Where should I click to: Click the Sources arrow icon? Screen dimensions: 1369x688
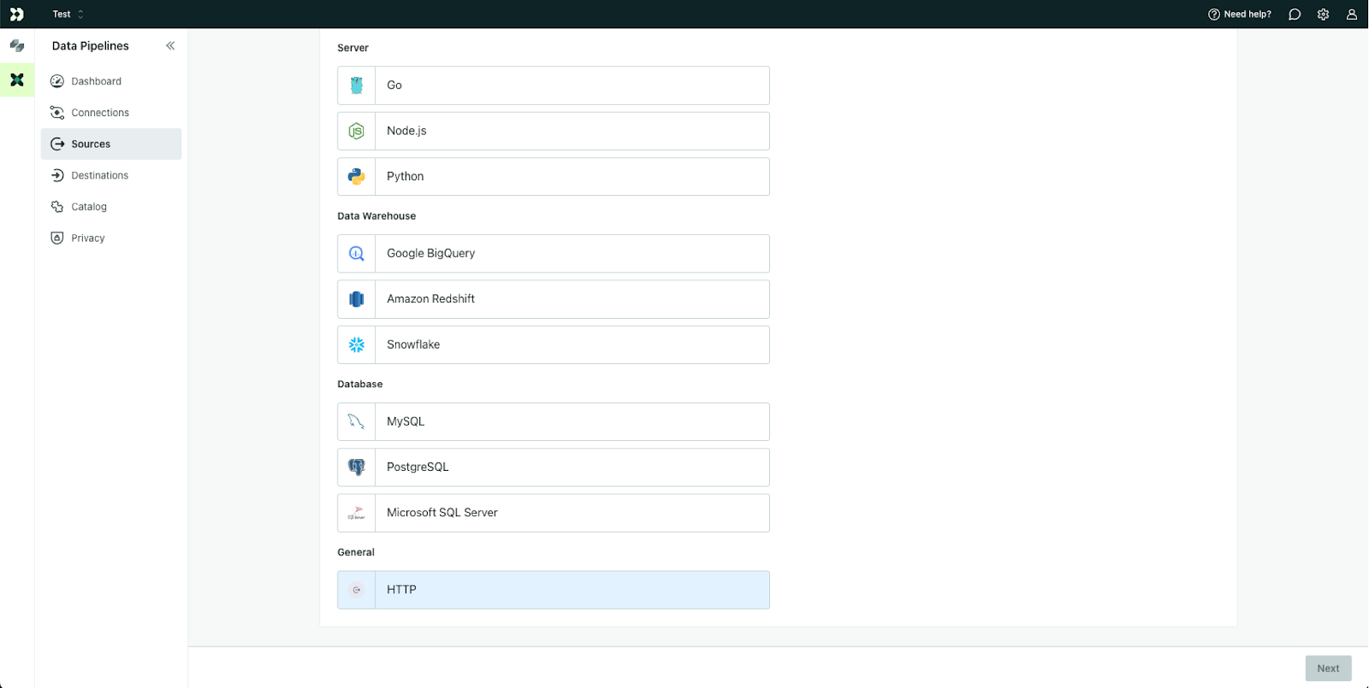pos(57,144)
